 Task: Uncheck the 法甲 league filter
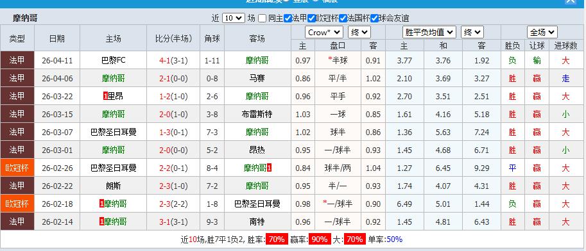click(288, 18)
